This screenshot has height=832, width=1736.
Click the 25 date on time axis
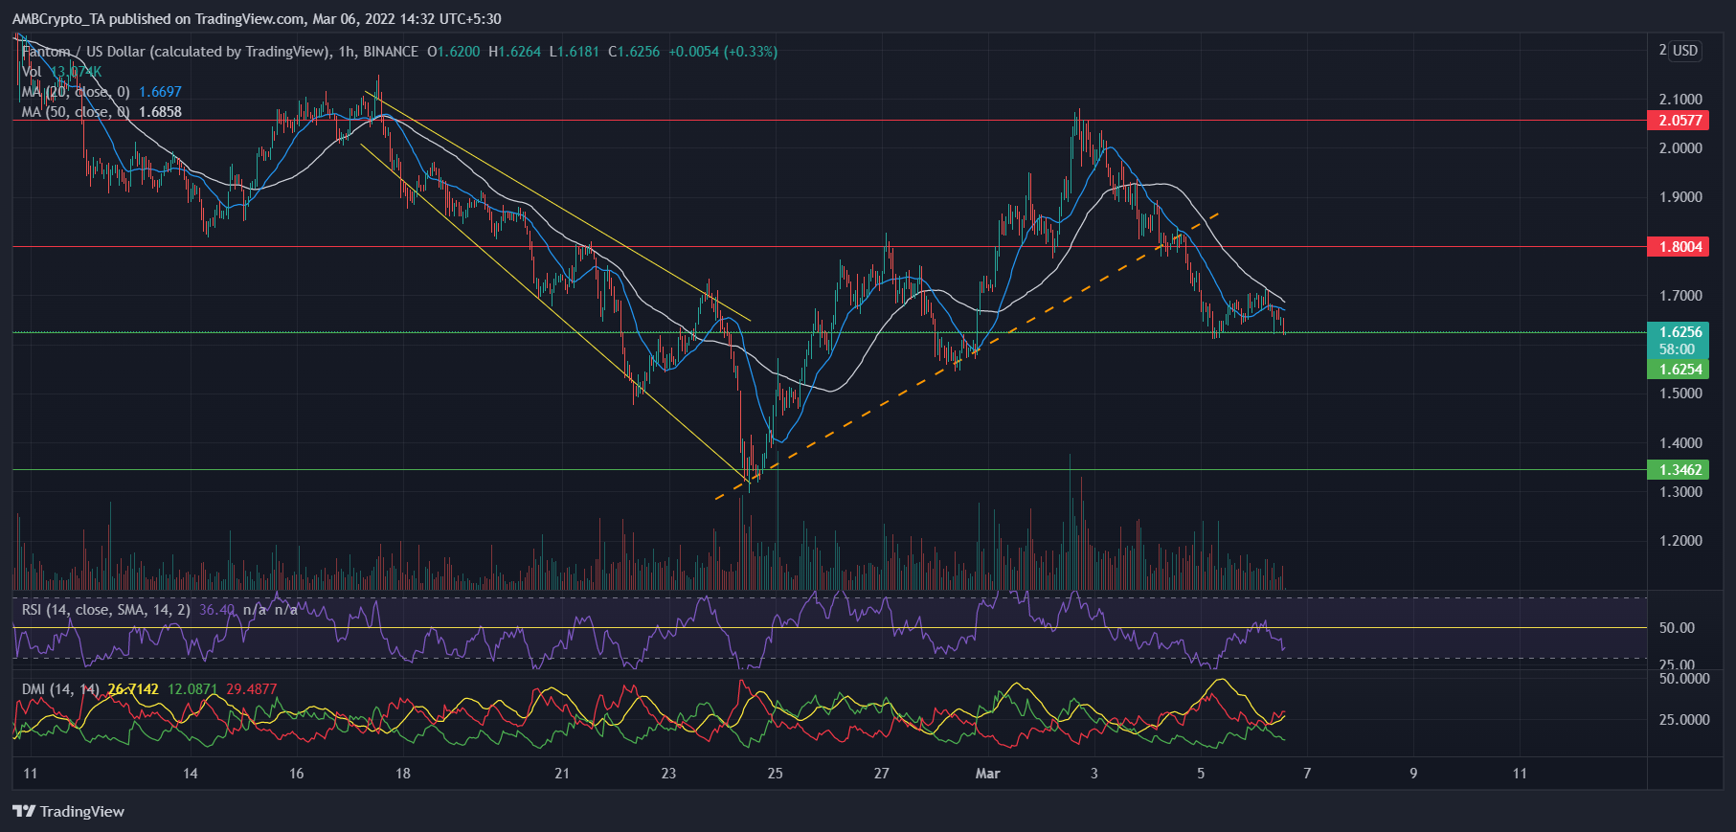[x=775, y=773]
